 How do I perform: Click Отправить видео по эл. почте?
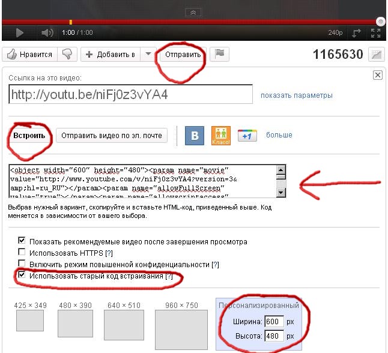click(x=112, y=136)
